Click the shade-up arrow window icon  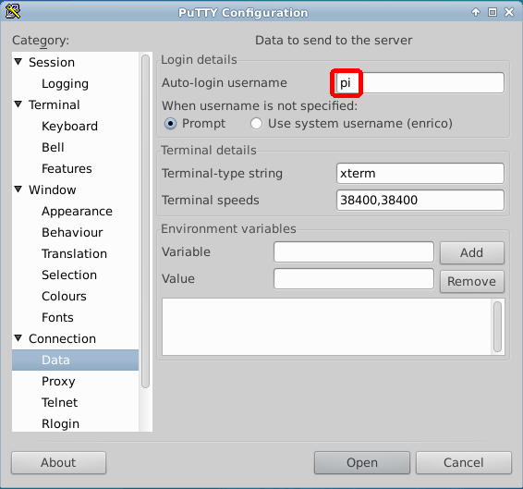[x=476, y=12]
